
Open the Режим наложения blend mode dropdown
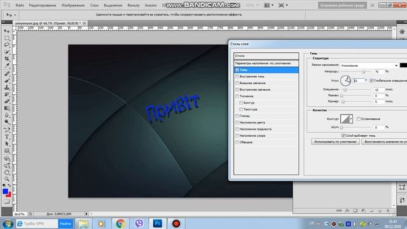(x=369, y=66)
